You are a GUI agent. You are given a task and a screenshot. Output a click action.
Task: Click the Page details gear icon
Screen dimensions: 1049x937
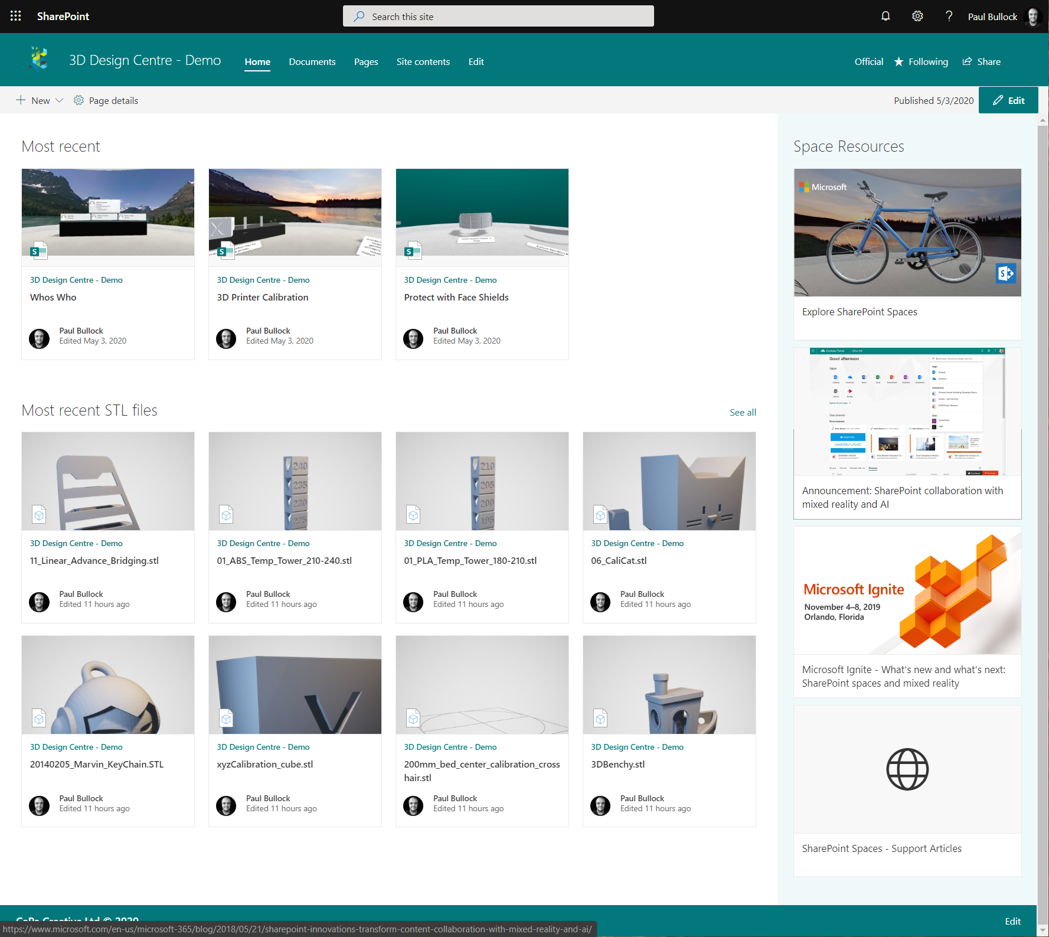tap(79, 100)
